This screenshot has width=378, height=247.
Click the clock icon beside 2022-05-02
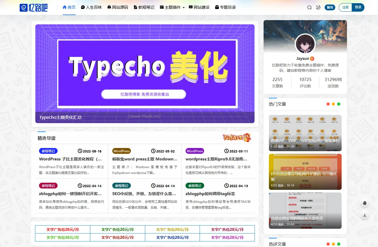point(153,151)
